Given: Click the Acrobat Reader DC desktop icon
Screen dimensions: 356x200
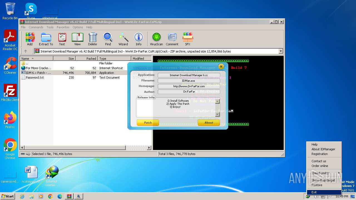Looking at the screenshot, I should [x=10, y=40].
